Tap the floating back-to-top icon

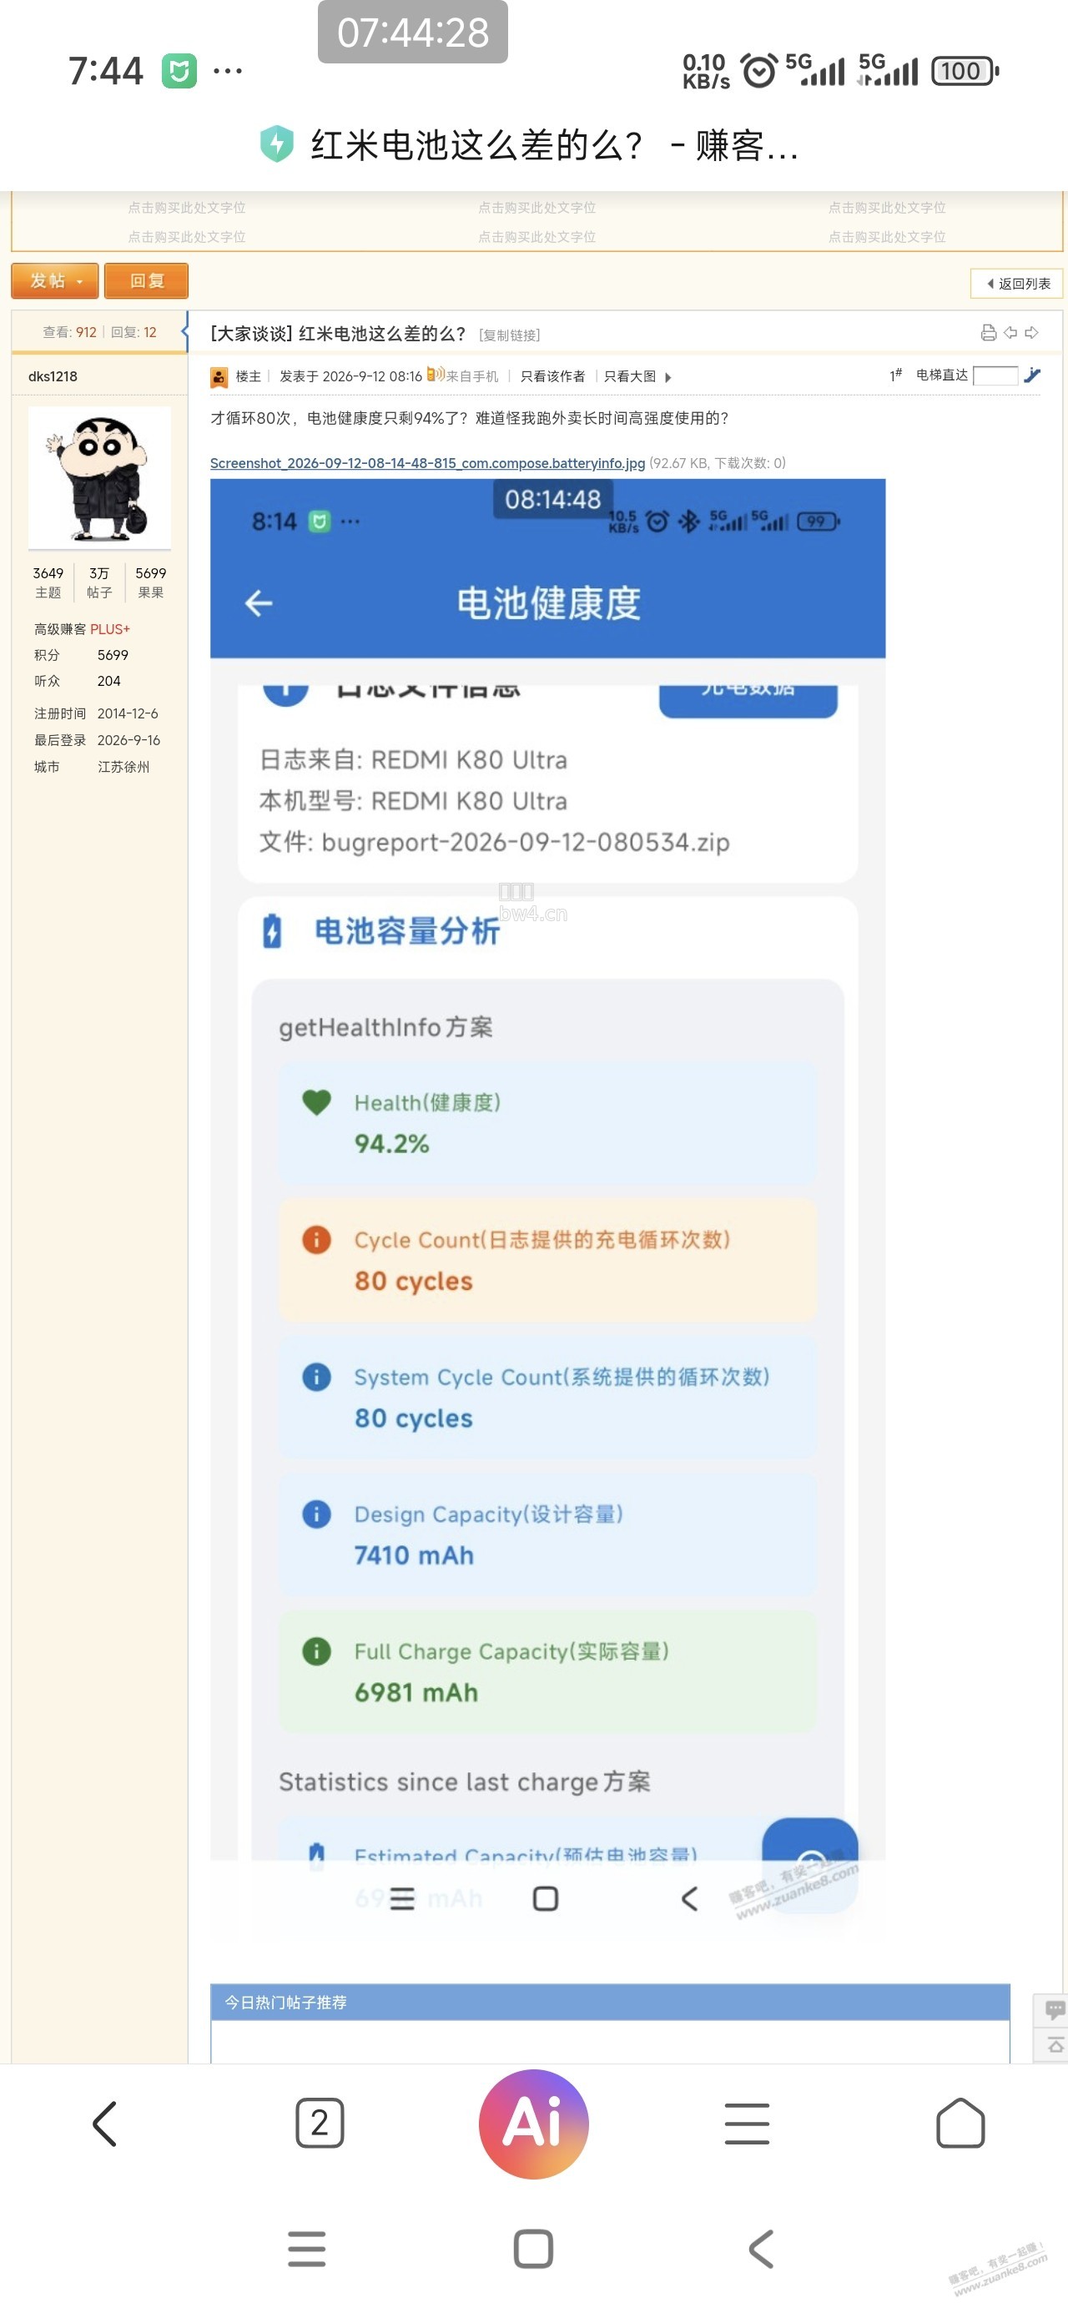1055,2045
